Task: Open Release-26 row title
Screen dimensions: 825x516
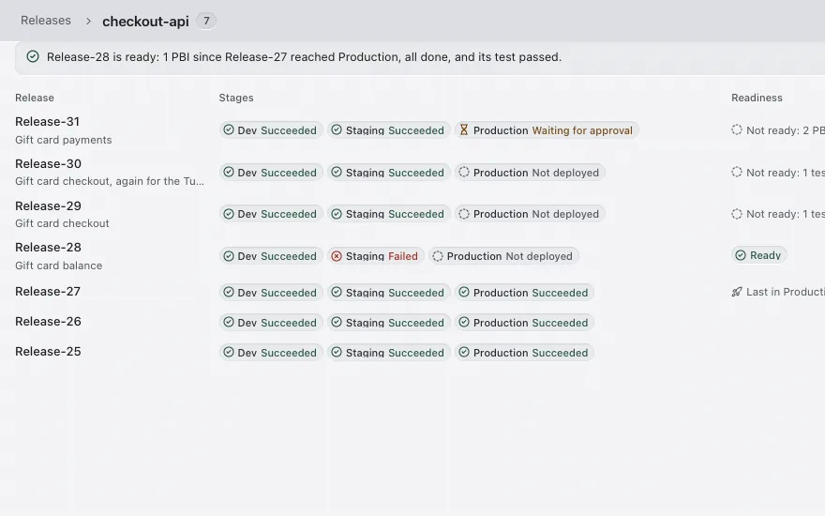Action: pos(48,321)
